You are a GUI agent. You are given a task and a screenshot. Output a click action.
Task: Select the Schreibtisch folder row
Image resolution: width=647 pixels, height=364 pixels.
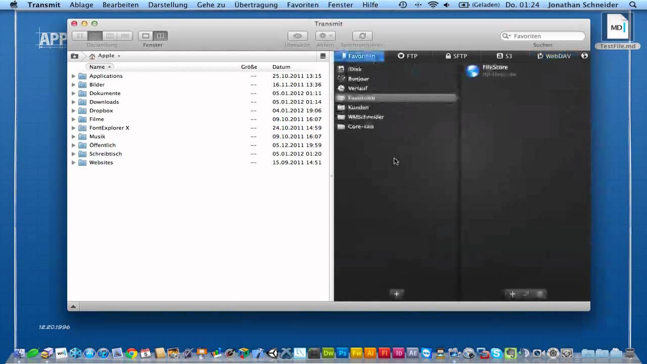[x=198, y=154]
